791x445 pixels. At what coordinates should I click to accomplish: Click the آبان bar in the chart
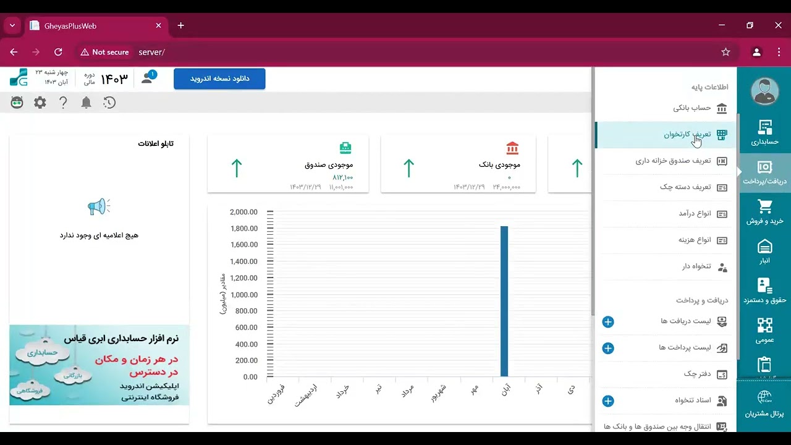(504, 301)
